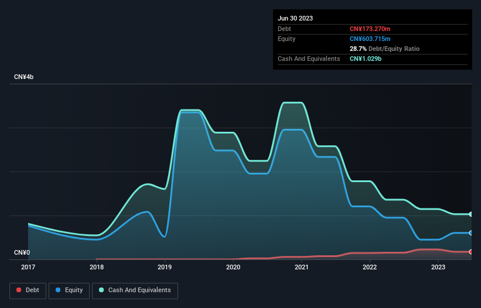This screenshot has height=308, width=481.
Task: Select the 2019 x-axis label
Action: [x=165, y=267]
